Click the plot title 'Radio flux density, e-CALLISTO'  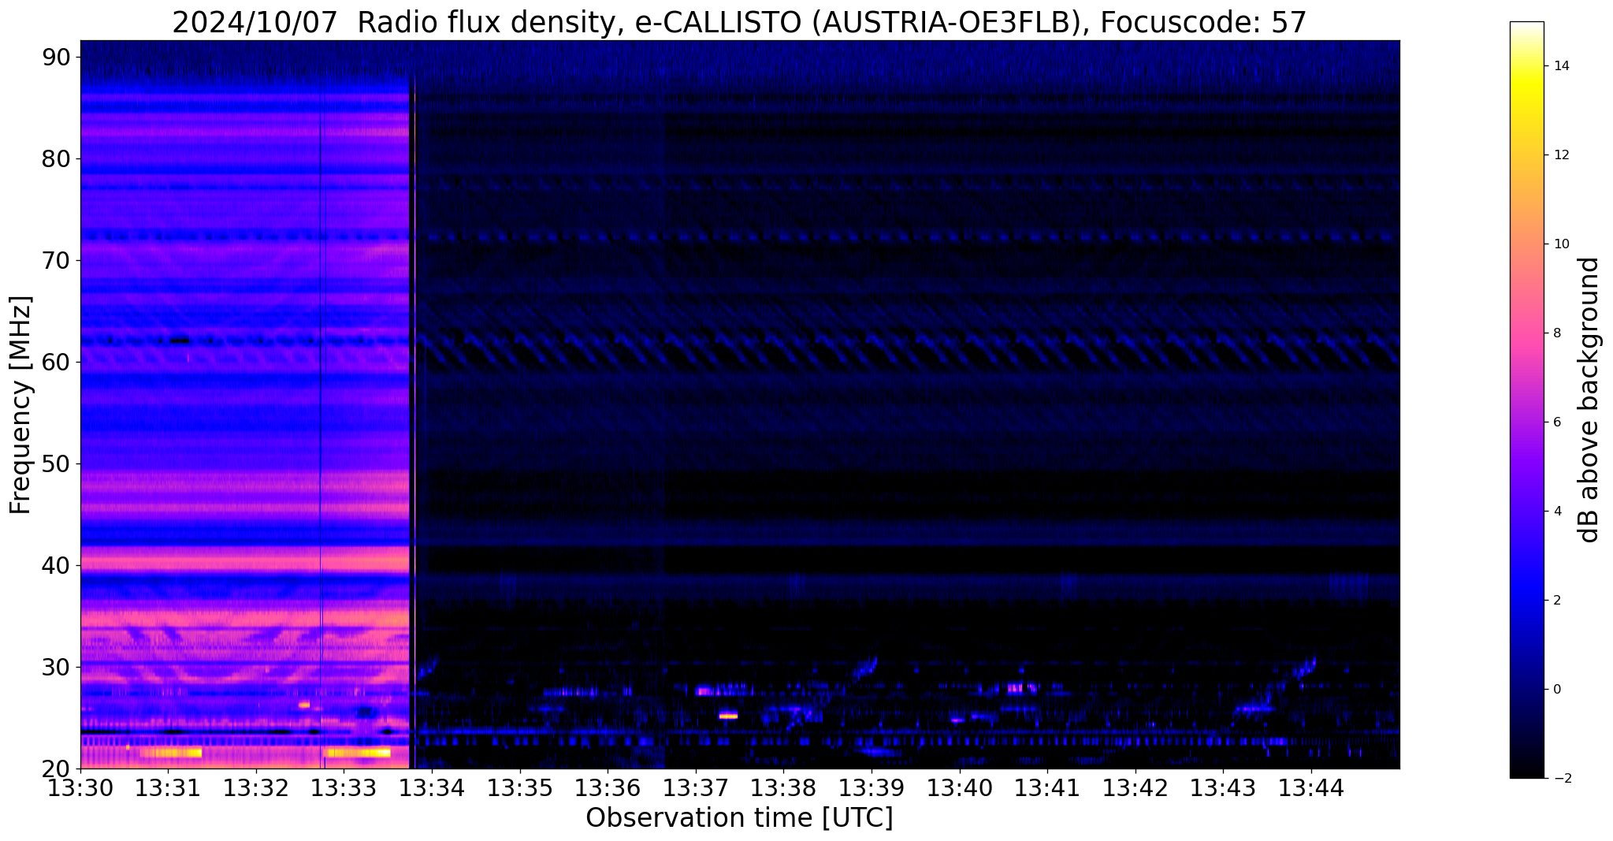pyautogui.click(x=580, y=23)
